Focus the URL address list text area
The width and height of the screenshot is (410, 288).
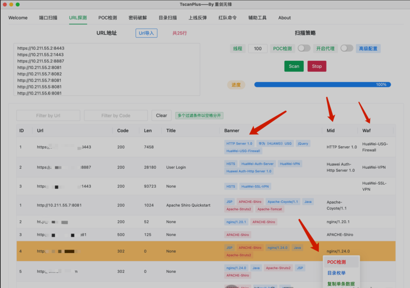107,69
